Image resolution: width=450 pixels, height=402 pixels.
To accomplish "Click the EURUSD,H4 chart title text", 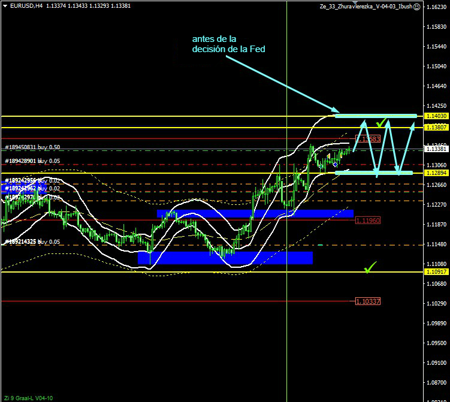I will pyautogui.click(x=23, y=5).
